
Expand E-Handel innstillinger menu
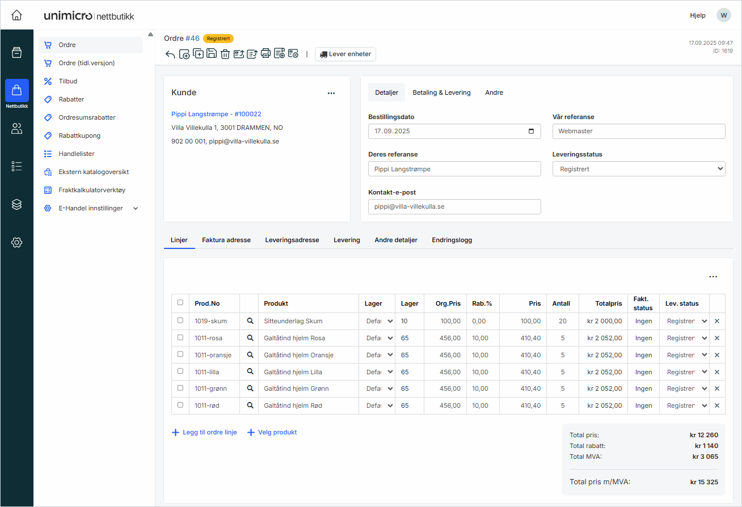coord(136,208)
